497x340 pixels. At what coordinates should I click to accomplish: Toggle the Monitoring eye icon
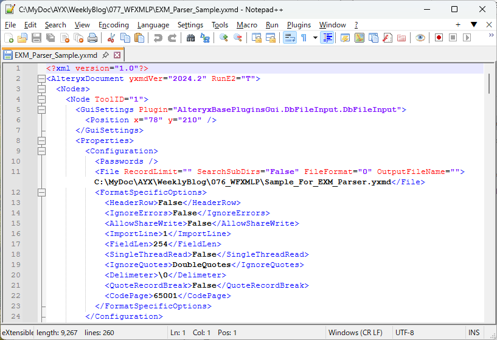420,38
